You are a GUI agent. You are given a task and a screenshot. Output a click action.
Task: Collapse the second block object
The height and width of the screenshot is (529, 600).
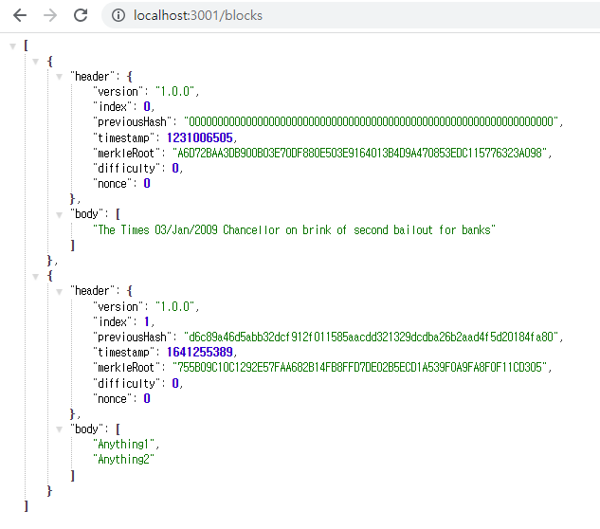(35, 276)
